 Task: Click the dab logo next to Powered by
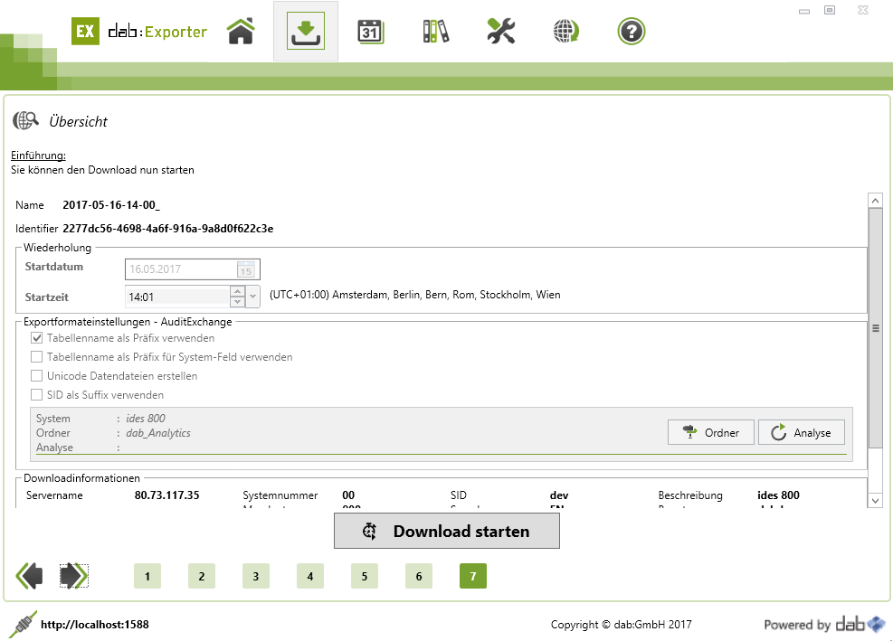tap(860, 625)
